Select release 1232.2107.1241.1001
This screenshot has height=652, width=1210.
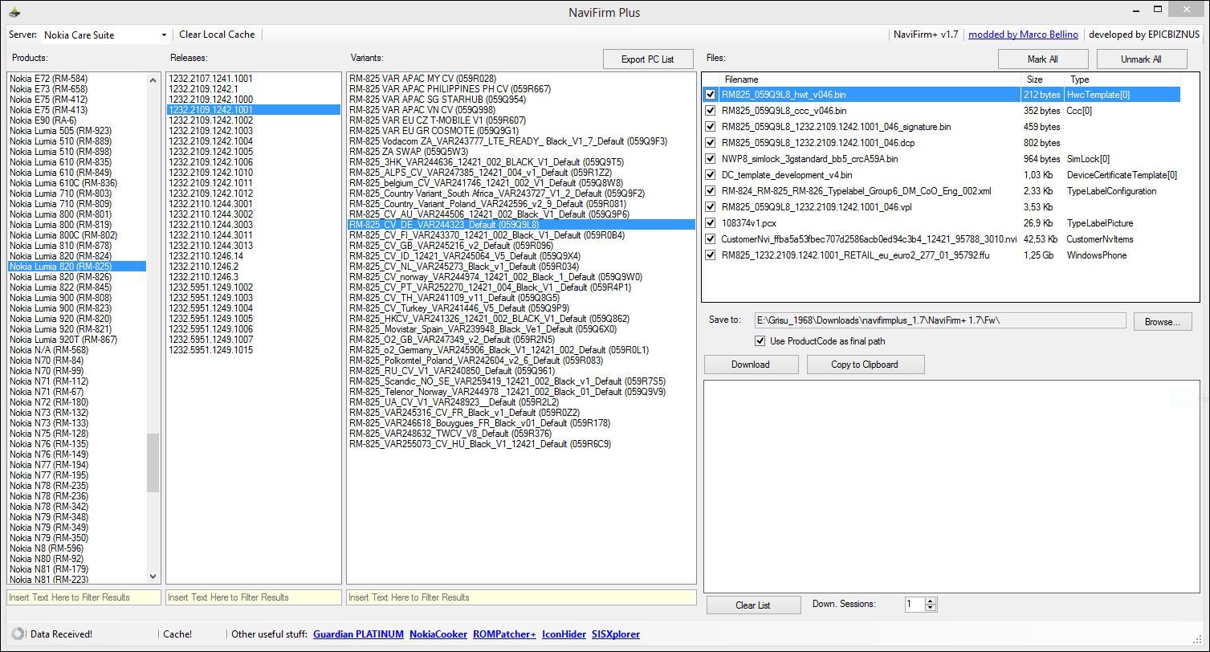click(x=211, y=79)
